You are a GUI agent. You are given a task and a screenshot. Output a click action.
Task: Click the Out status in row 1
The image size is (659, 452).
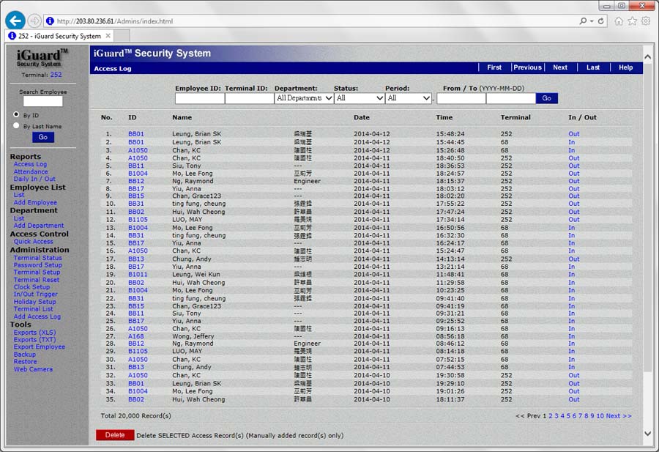[x=573, y=134]
